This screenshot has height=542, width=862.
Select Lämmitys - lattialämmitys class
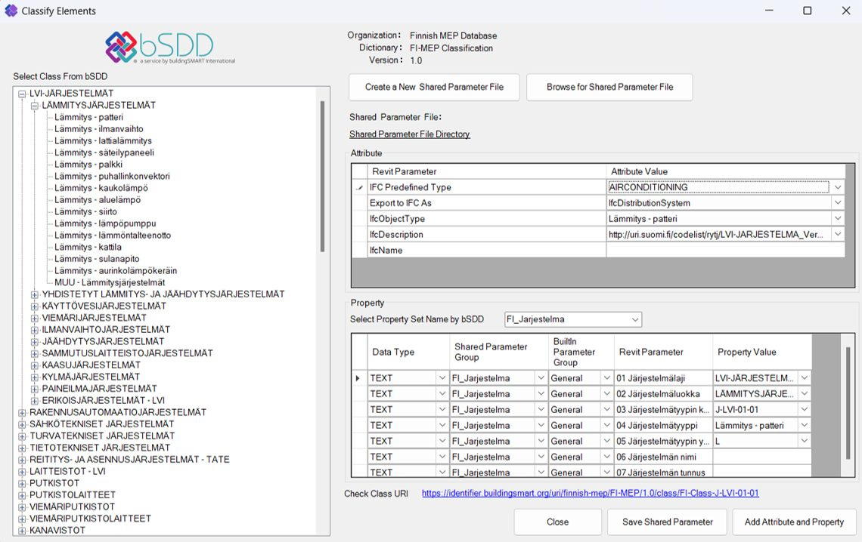pos(103,141)
